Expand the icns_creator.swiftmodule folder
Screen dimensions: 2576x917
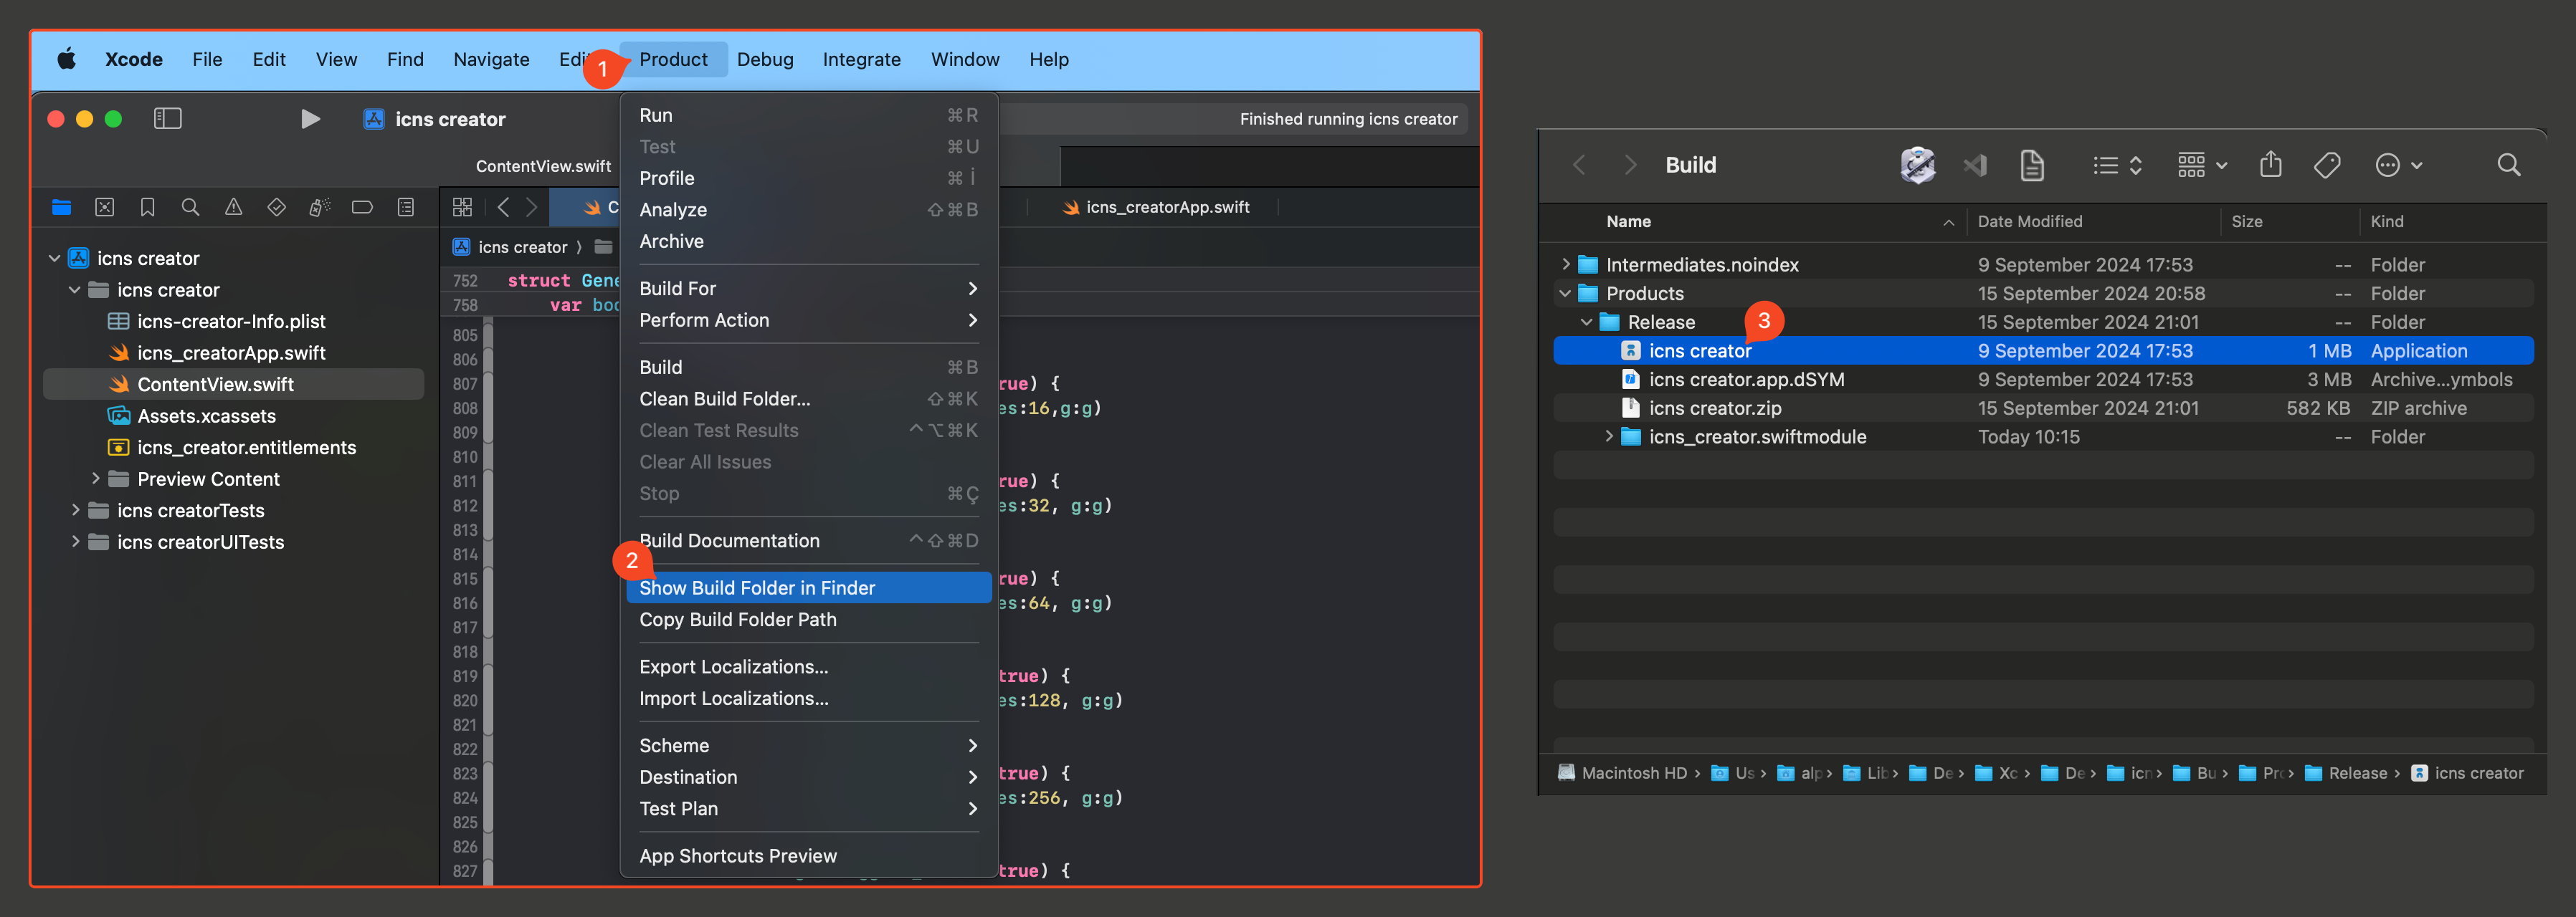point(1609,436)
